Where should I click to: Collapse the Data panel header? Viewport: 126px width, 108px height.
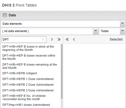click(x=63, y=15)
